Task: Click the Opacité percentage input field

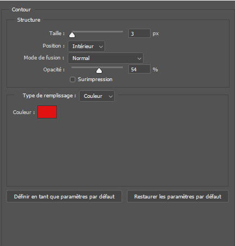Action: 139,69
